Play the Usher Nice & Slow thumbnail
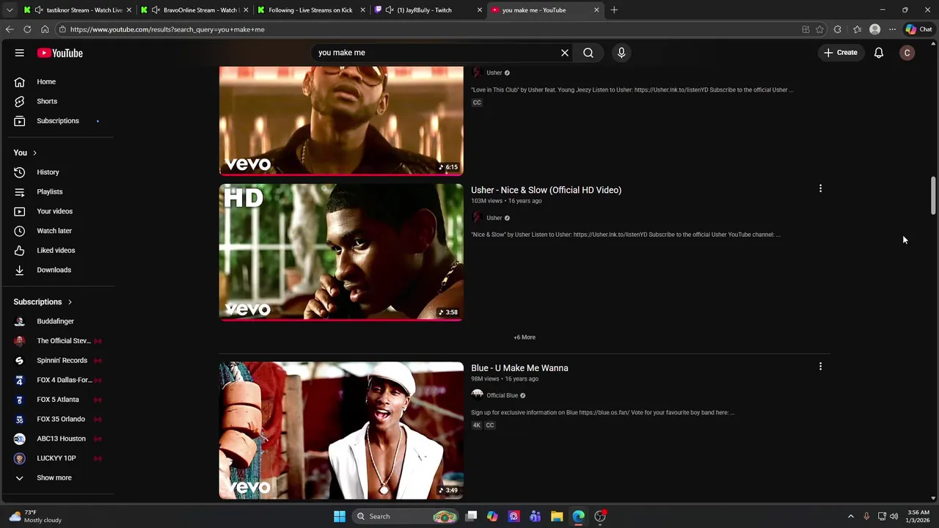The image size is (939, 528). pyautogui.click(x=341, y=252)
